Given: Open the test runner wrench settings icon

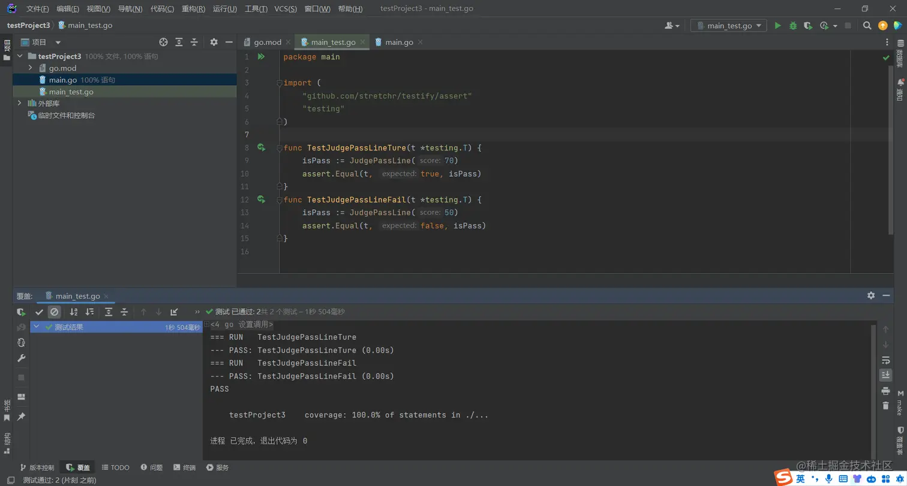Looking at the screenshot, I should [22, 358].
